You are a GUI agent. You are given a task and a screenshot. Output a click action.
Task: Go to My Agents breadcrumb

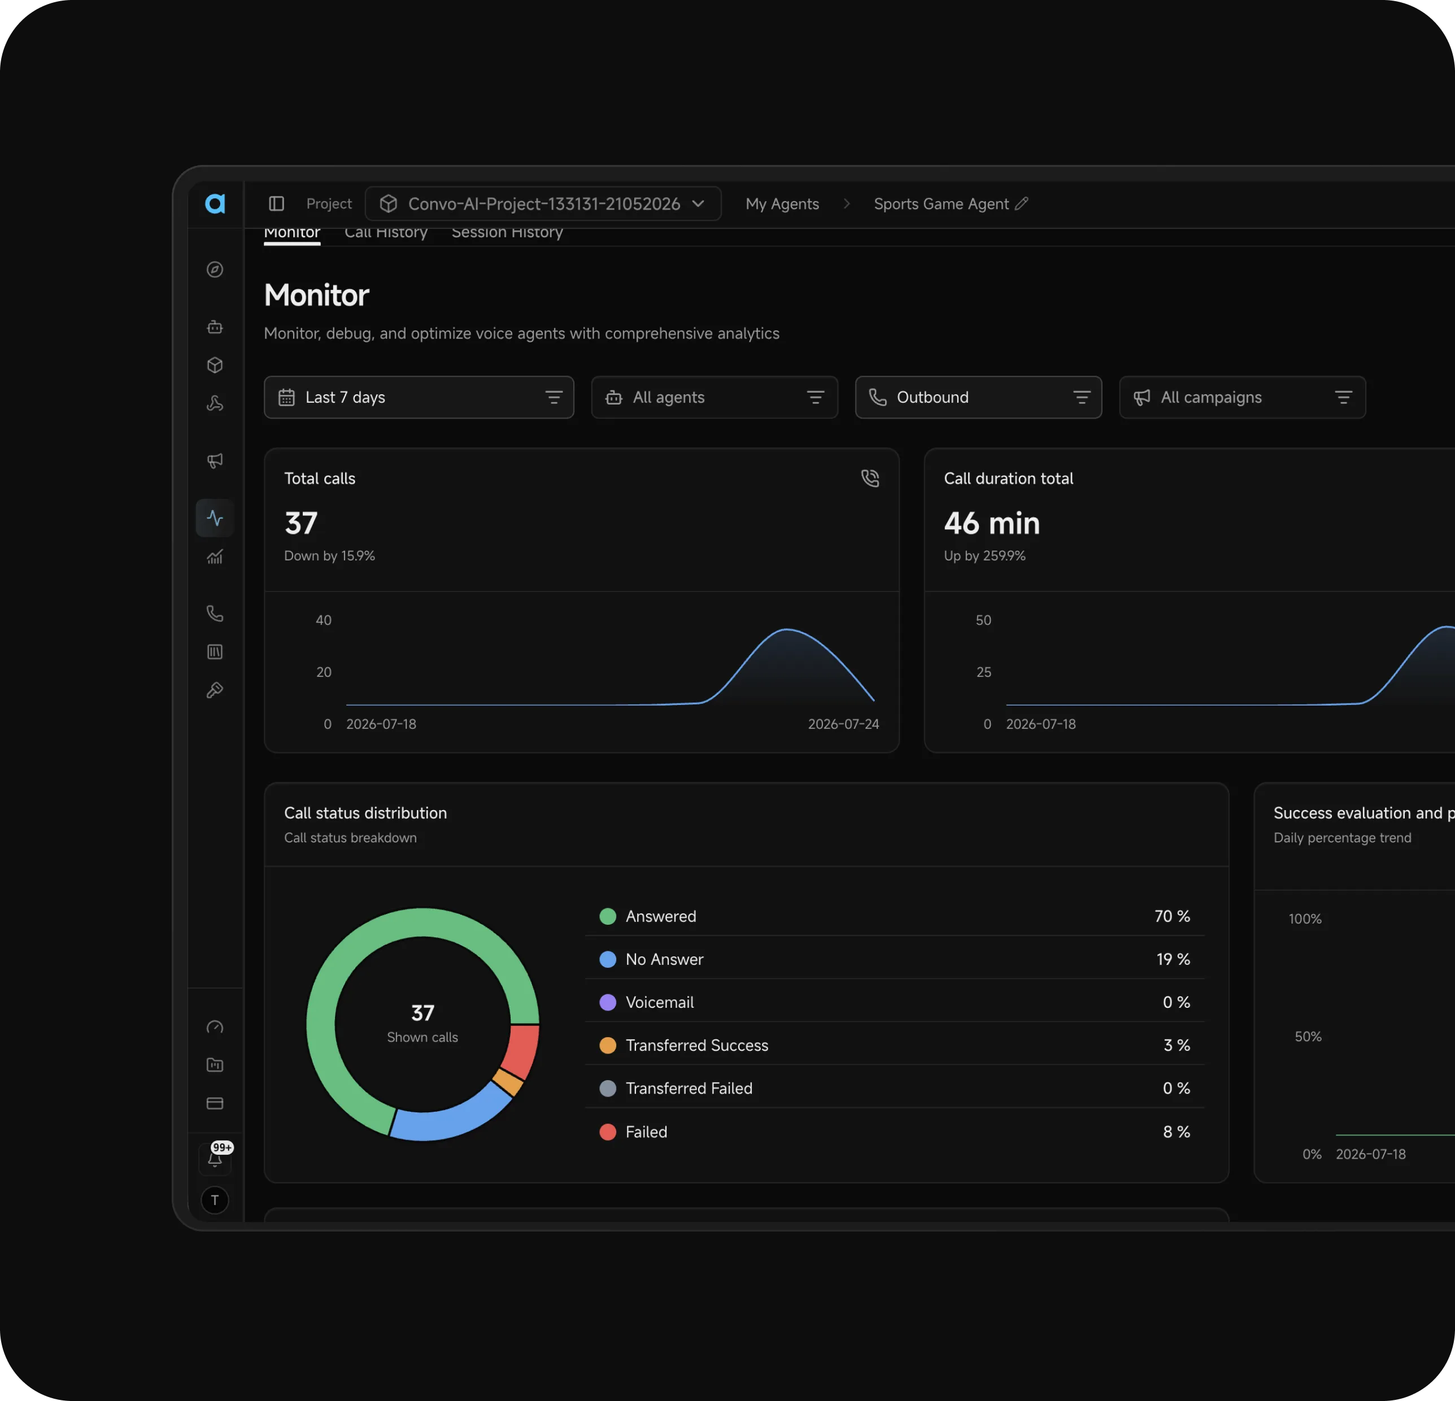(782, 203)
